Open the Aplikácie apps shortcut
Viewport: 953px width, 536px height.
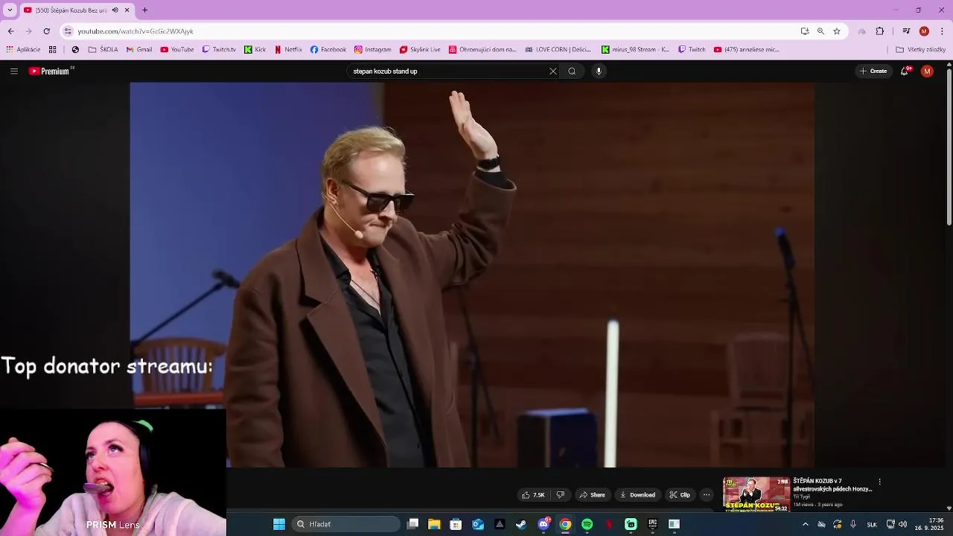point(23,50)
